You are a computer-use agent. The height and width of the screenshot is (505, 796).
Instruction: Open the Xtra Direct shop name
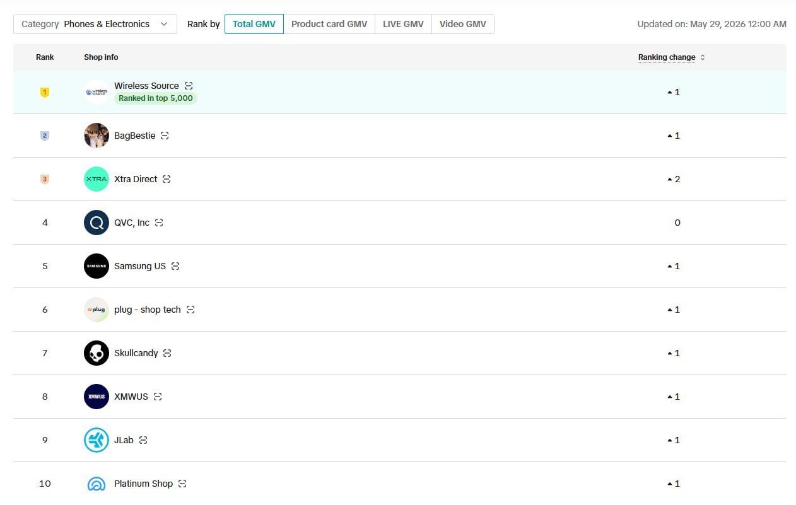(136, 179)
